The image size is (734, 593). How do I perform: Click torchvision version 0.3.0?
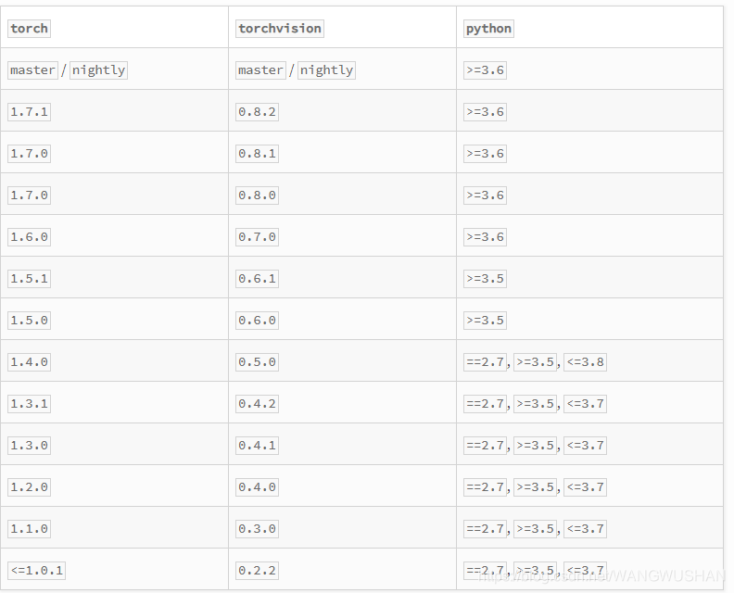(257, 529)
